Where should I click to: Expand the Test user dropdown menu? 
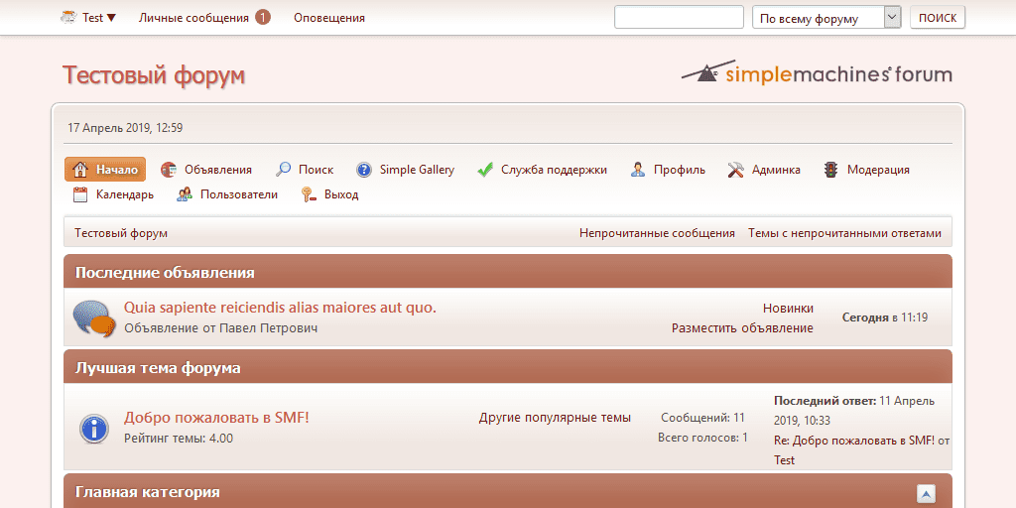click(x=89, y=18)
